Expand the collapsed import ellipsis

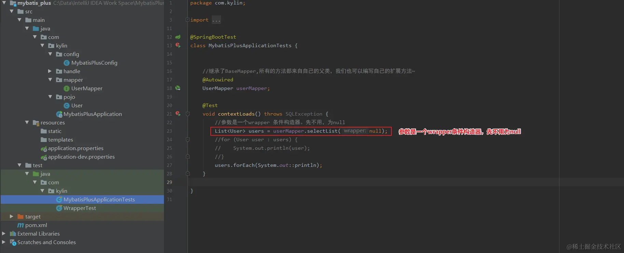click(216, 20)
